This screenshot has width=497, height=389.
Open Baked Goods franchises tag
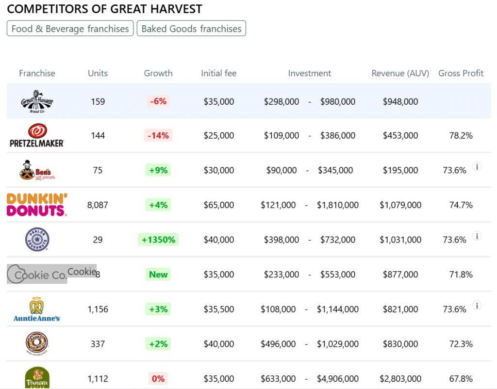191,29
